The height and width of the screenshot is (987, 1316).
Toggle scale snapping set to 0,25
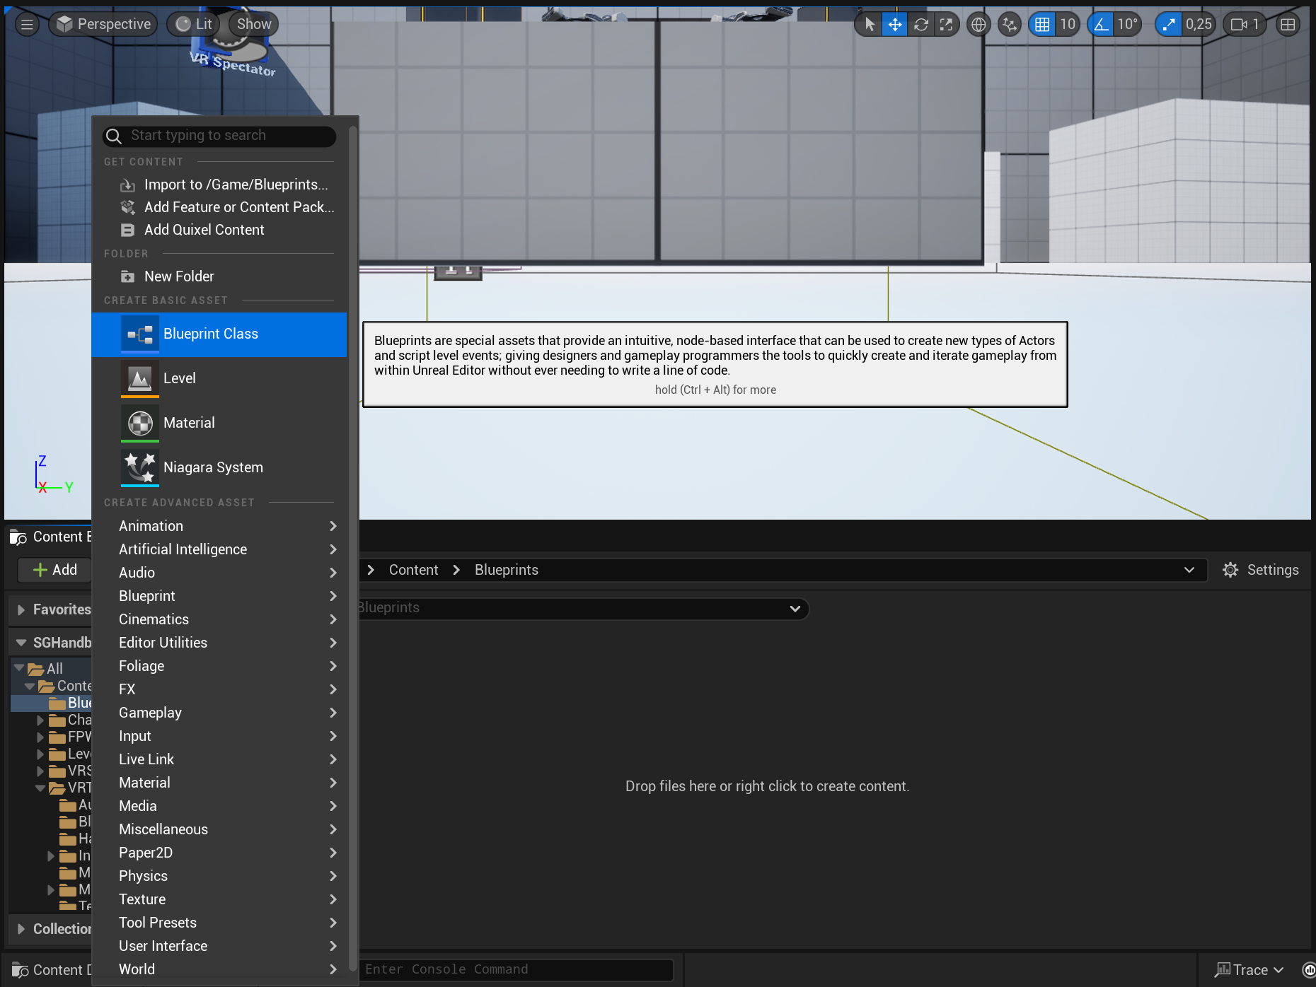(x=1168, y=23)
